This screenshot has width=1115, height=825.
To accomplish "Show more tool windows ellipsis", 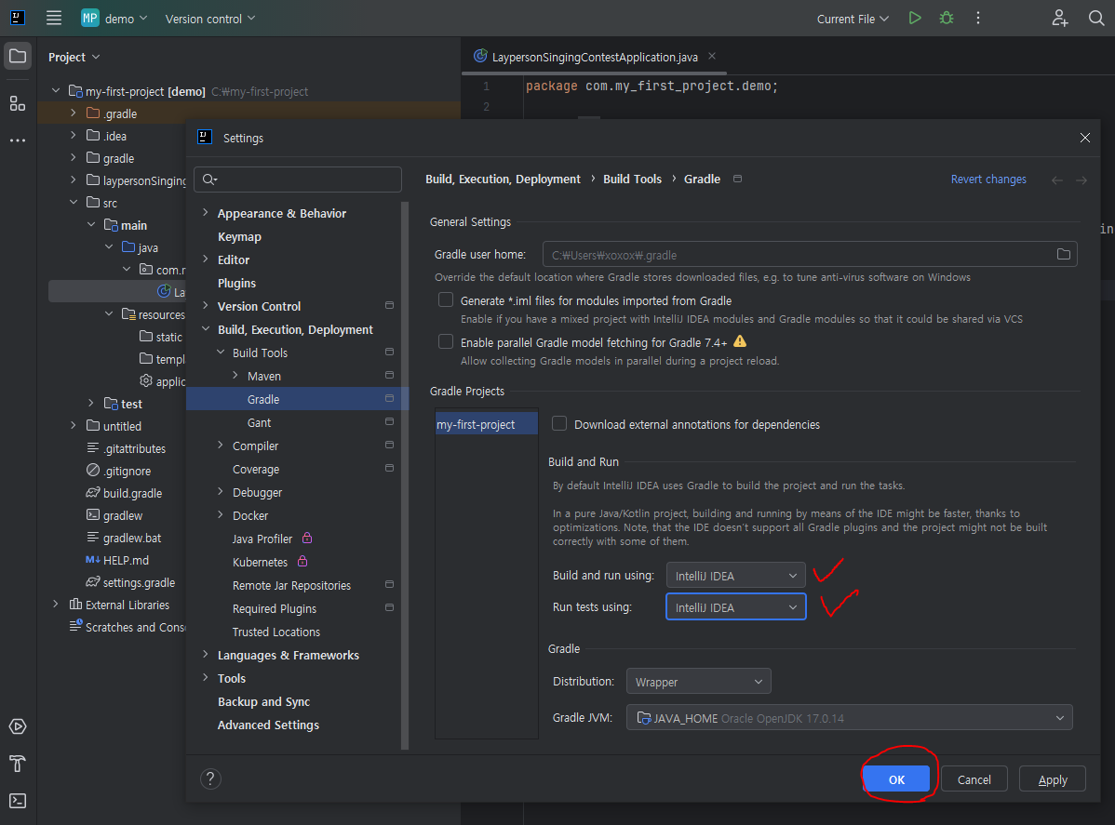I will click(18, 140).
